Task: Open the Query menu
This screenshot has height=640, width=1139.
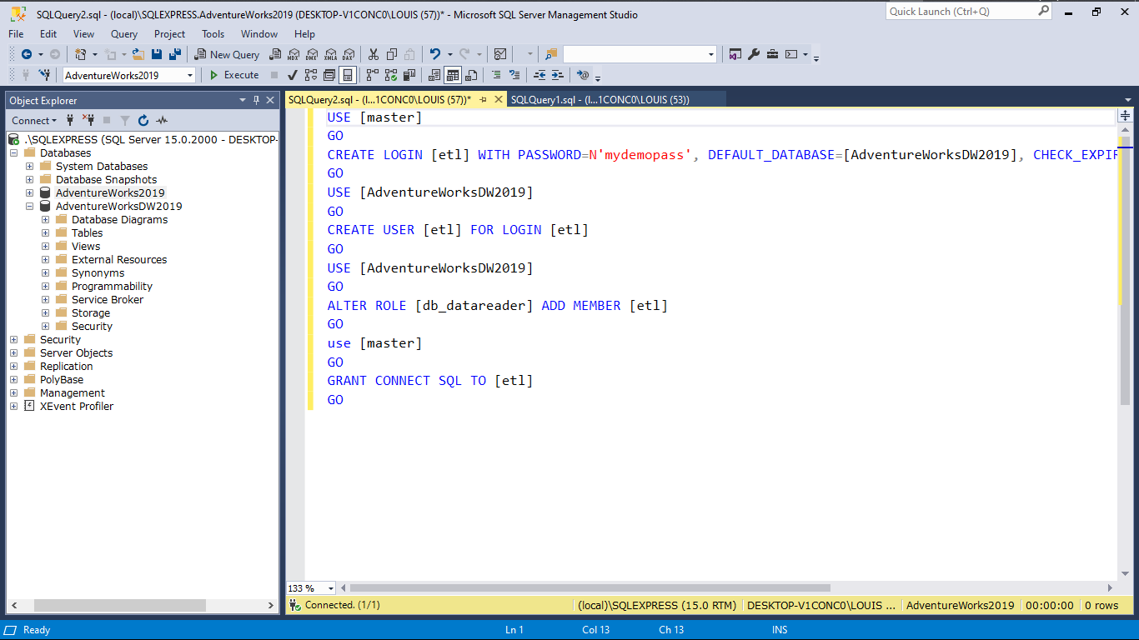Action: (x=124, y=34)
